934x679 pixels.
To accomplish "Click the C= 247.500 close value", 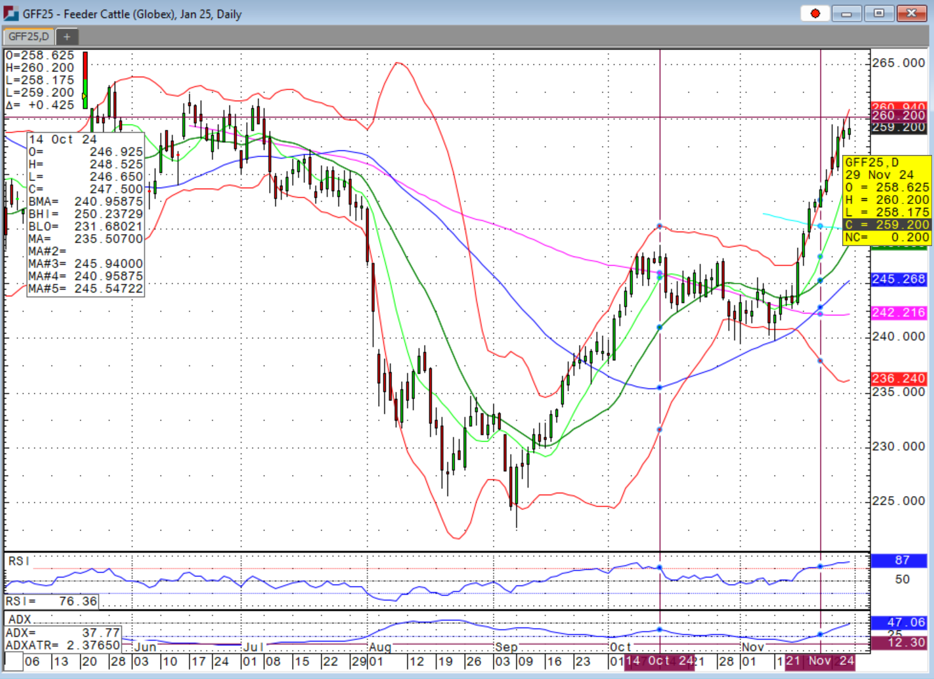I will (85, 189).
